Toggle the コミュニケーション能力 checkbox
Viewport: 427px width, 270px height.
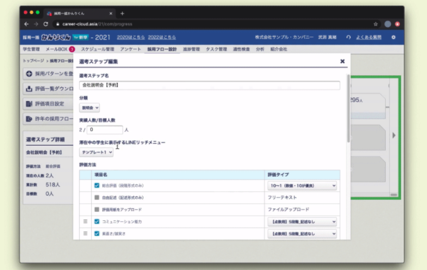(x=97, y=221)
